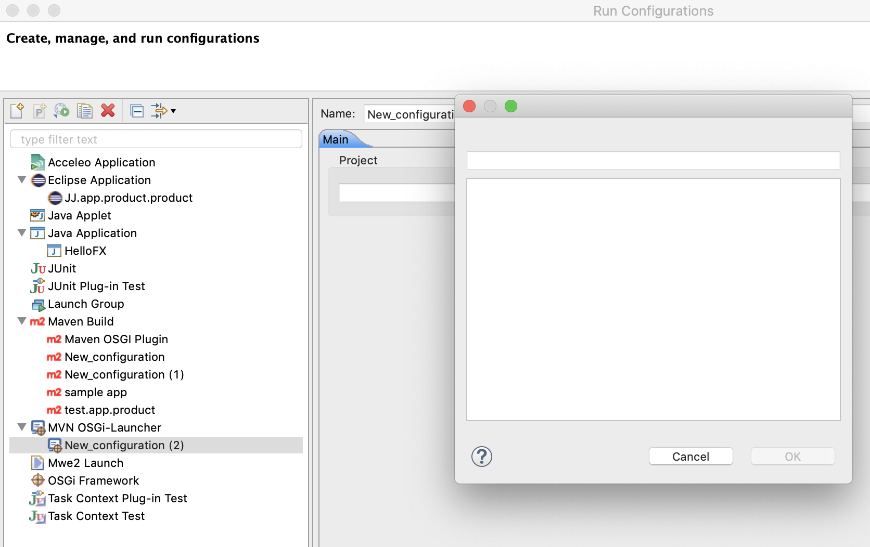This screenshot has width=870, height=547.
Task: Collapse the MVN OSGi-Launcher node
Action: (x=22, y=427)
